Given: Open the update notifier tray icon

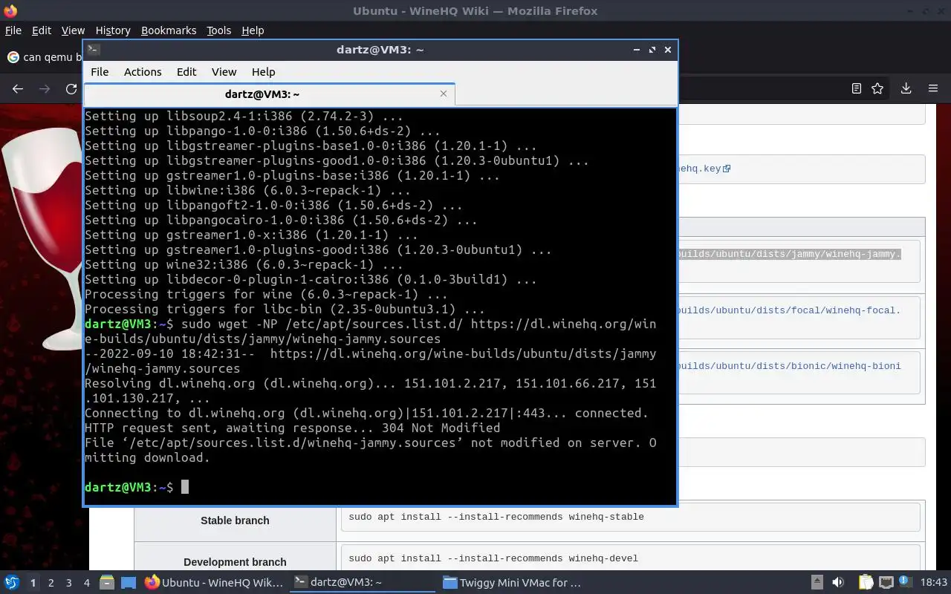Looking at the screenshot, I should pyautogui.click(x=905, y=583).
